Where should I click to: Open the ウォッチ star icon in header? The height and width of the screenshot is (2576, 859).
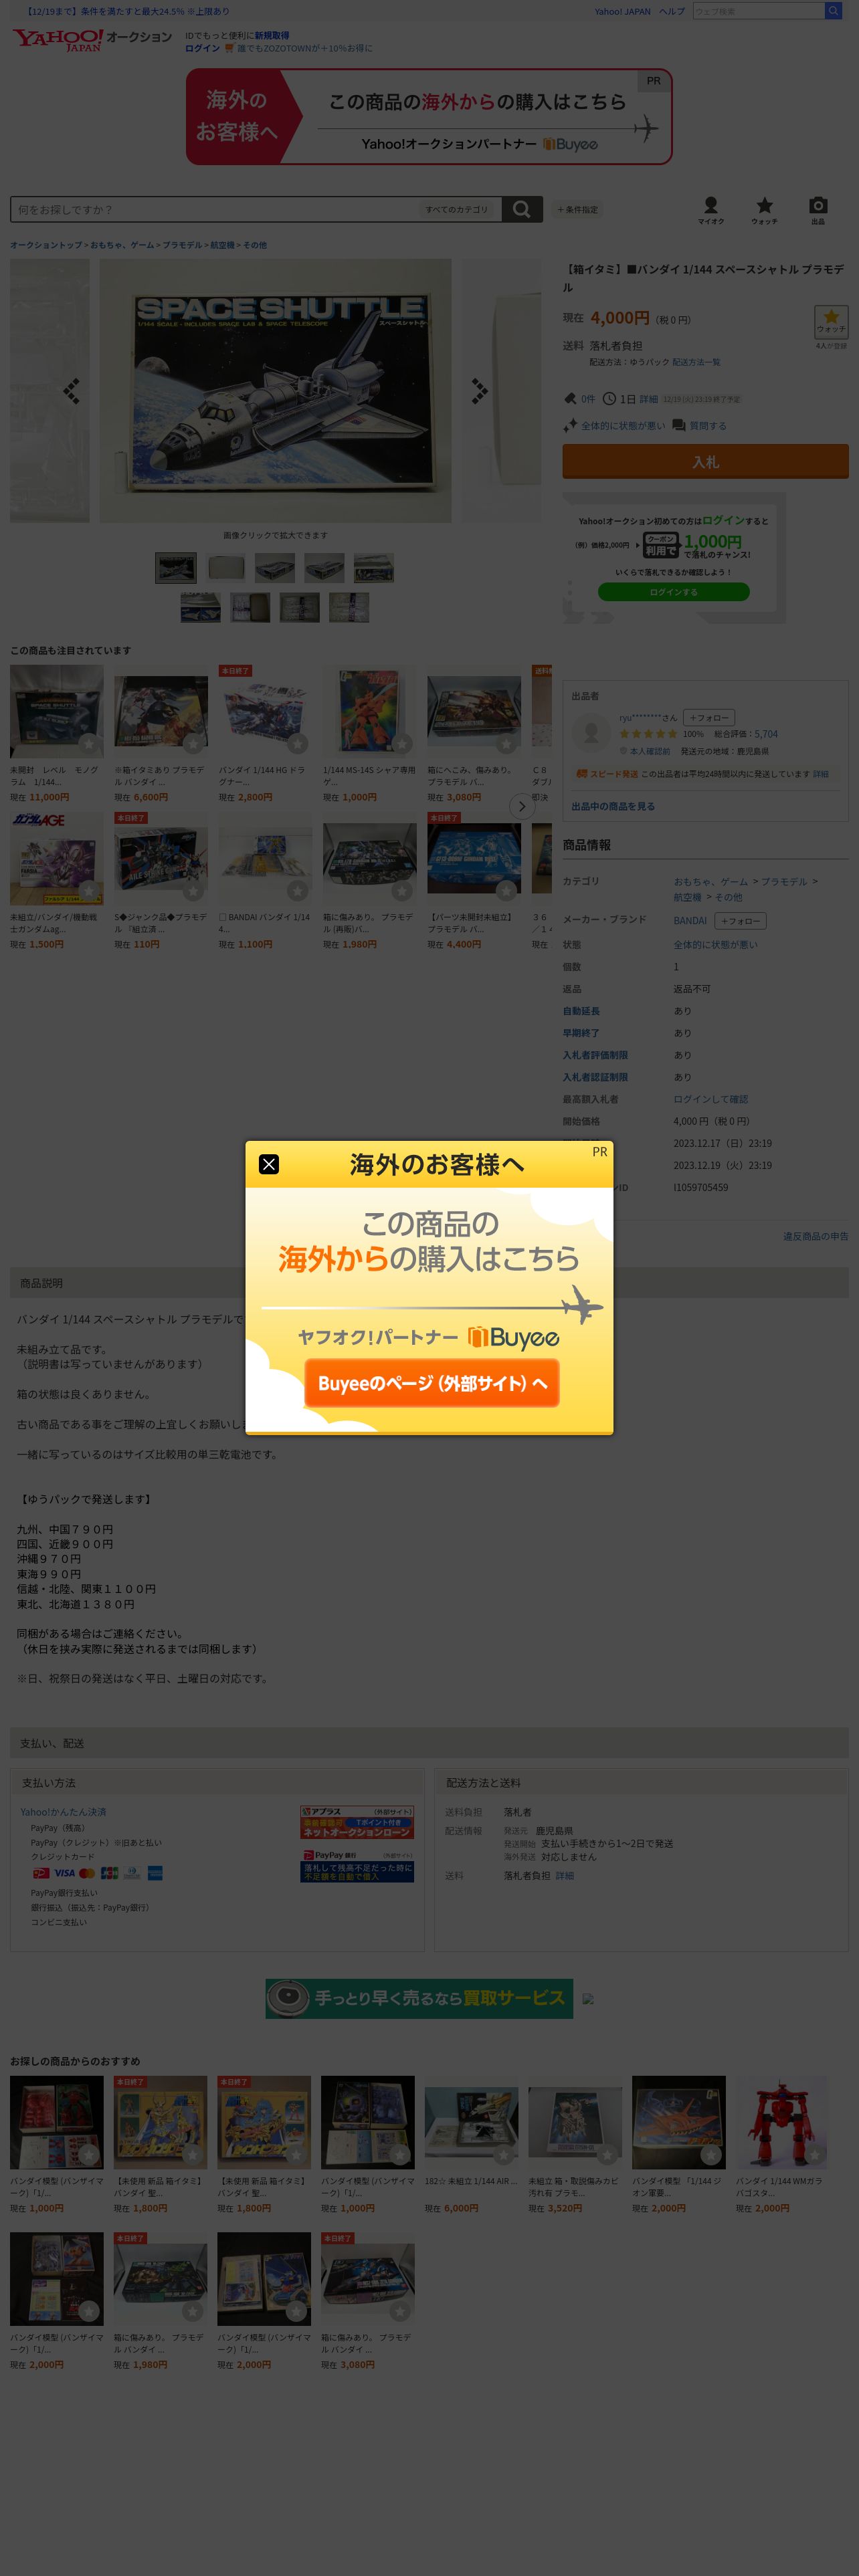pos(764,210)
